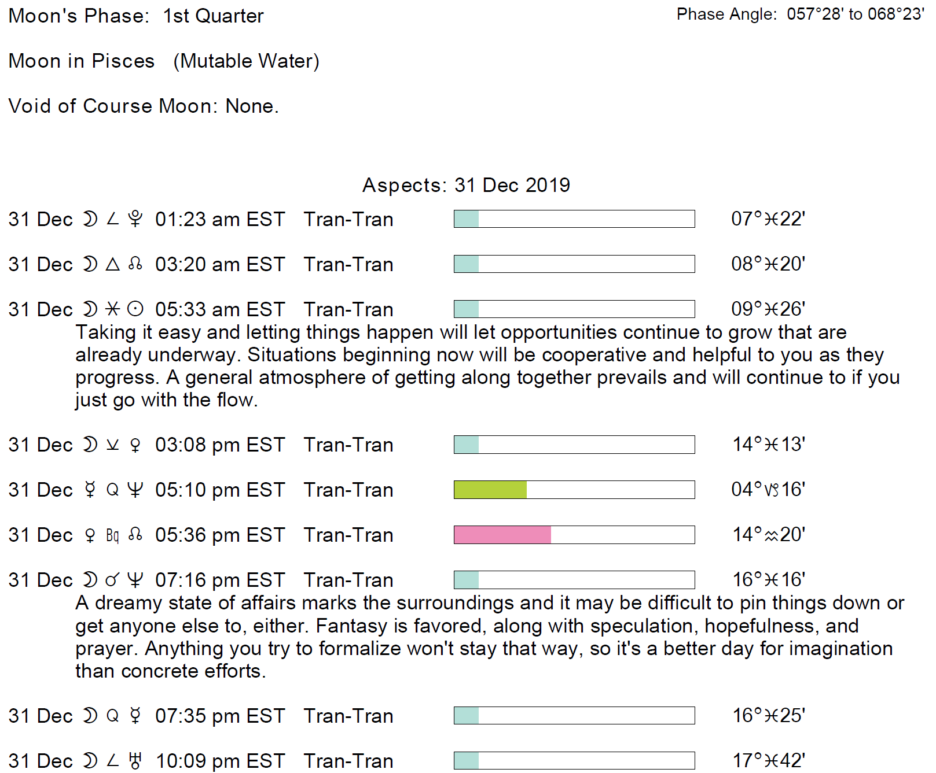
Task: Click the Pluto glyph in the 01:23 am aspect
Action: click(x=135, y=219)
